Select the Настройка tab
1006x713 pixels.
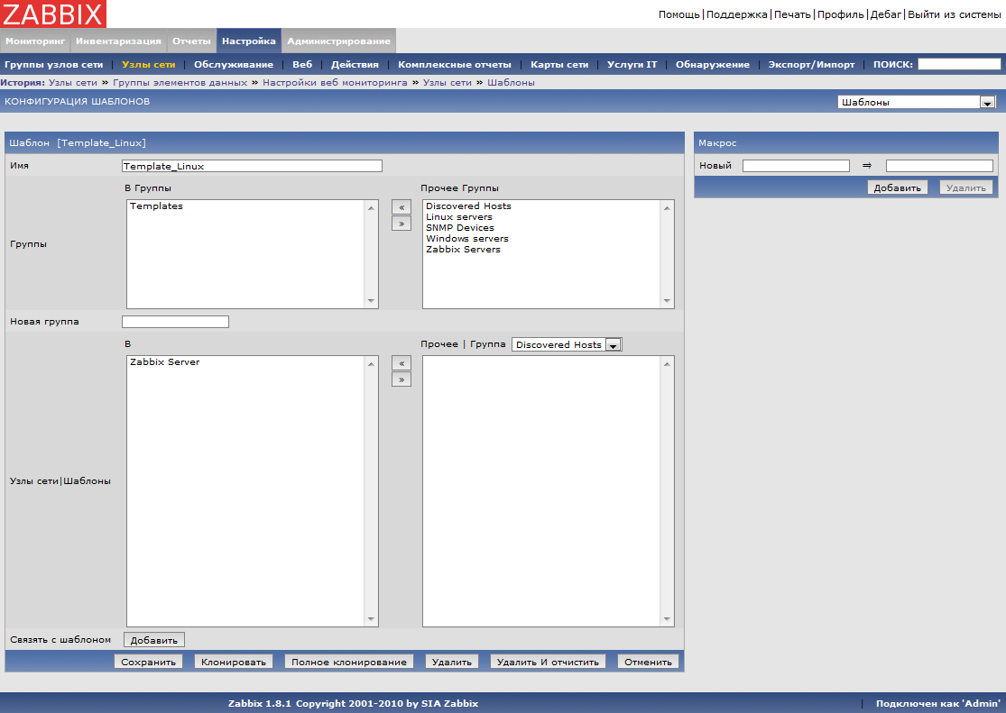pos(249,41)
